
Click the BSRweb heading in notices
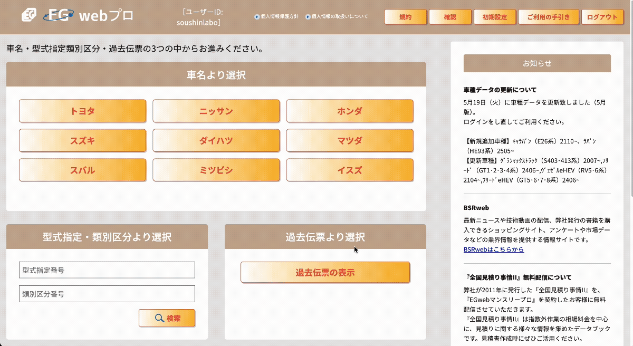476,208
